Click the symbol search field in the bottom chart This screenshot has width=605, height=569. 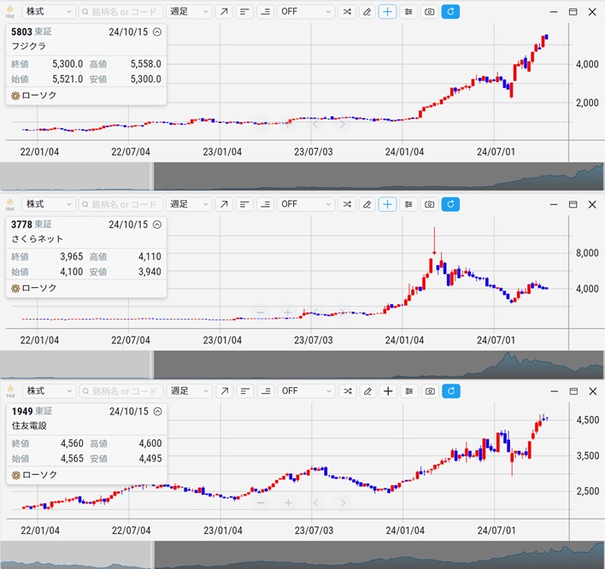pyautogui.click(x=120, y=391)
